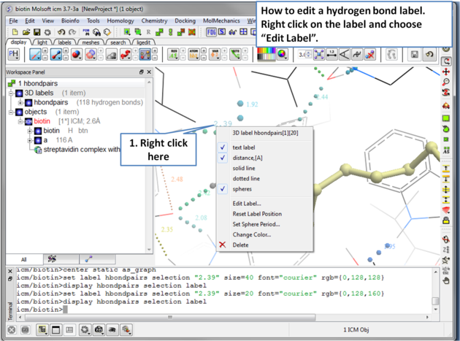Select the hand pan tool on right sidebar

point(446,280)
